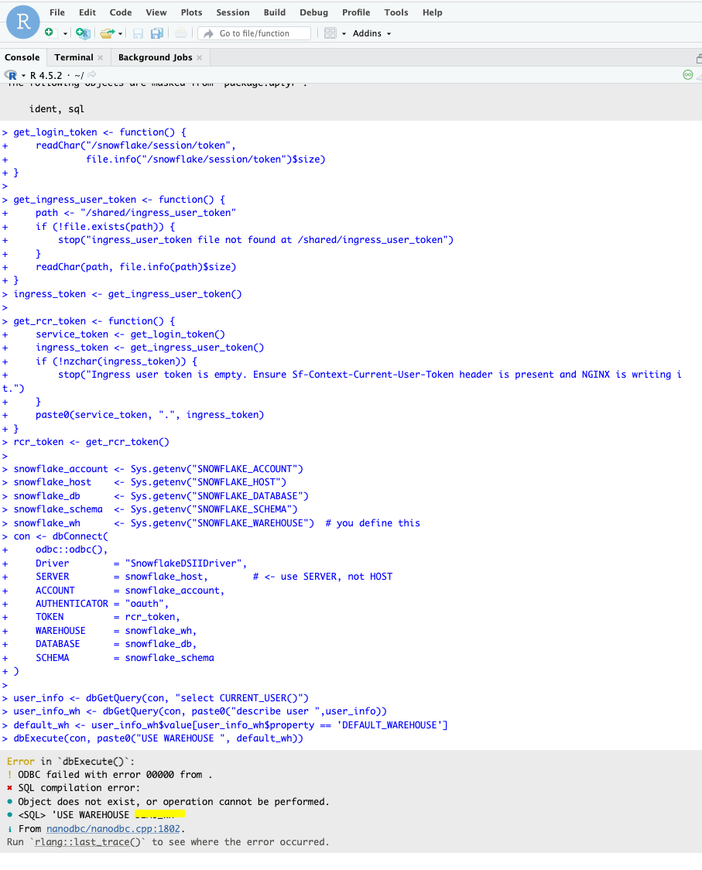Save the current document
The width and height of the screenshot is (702, 870).
[139, 33]
